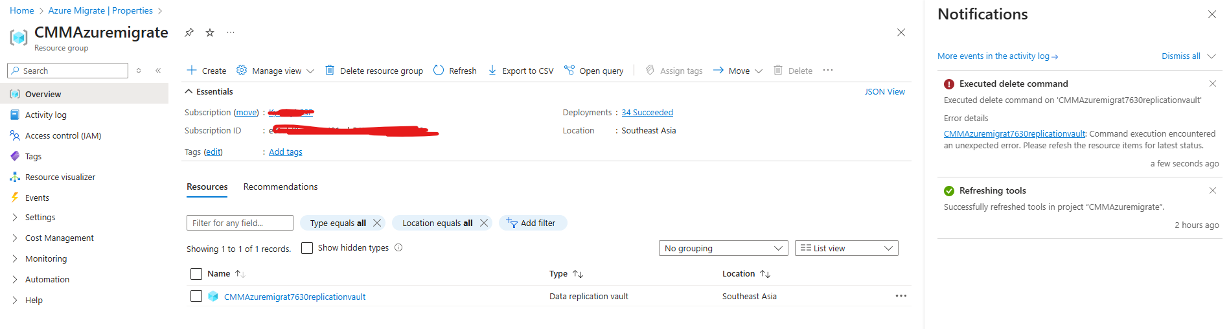This screenshot has height=329, width=1229.
Task: Switch to Resources tab
Action: [207, 187]
